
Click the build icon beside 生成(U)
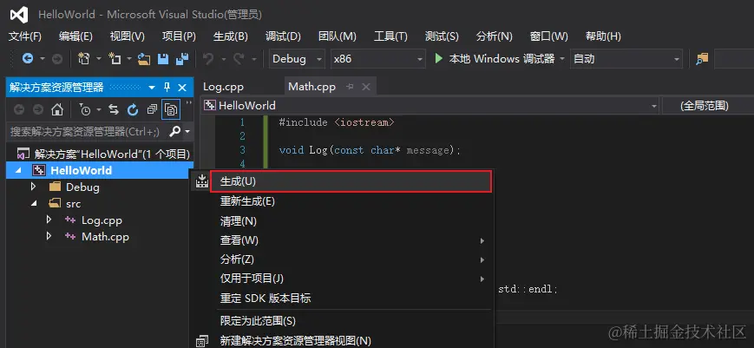[202, 181]
